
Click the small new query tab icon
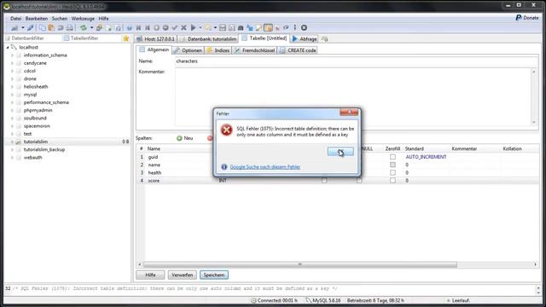[324, 39]
